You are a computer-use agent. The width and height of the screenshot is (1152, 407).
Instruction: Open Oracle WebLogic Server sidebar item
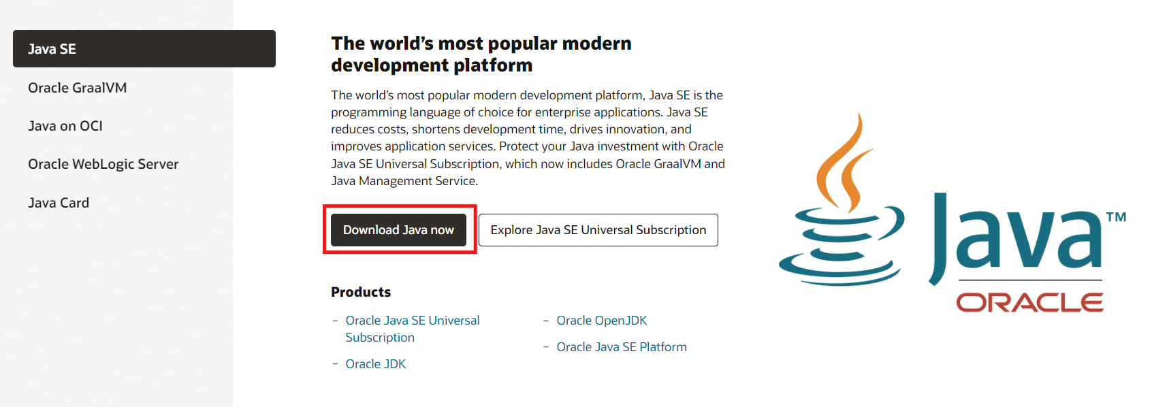pyautogui.click(x=103, y=164)
